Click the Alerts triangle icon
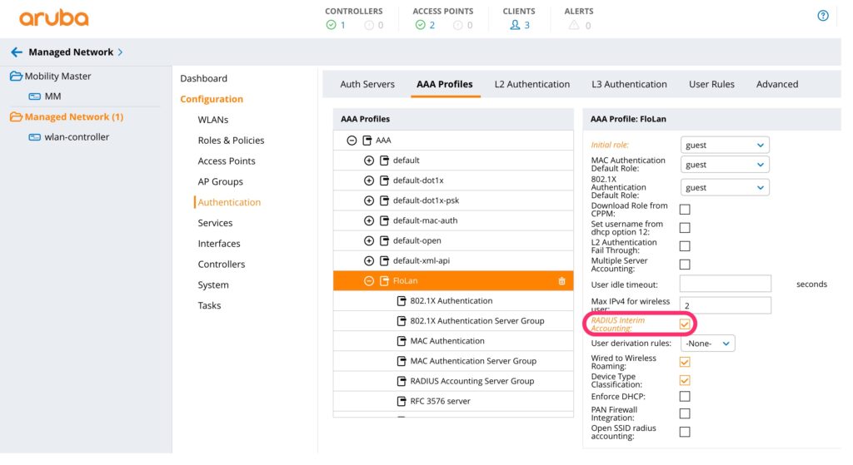 573,26
